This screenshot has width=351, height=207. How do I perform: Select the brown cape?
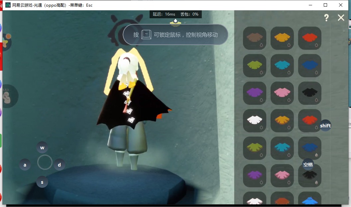[x=255, y=38]
